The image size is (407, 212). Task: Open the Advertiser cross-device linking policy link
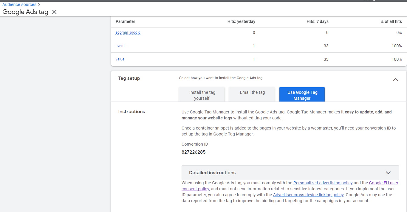point(308,195)
